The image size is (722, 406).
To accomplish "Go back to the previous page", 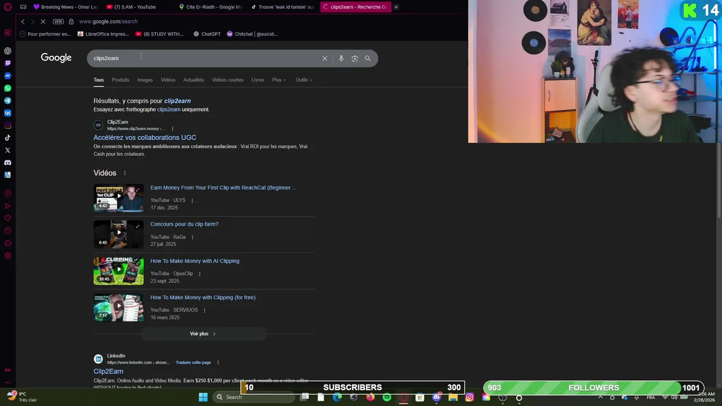I will tap(23, 21).
